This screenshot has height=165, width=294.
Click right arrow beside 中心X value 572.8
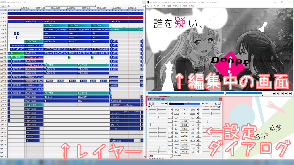click(x=171, y=144)
